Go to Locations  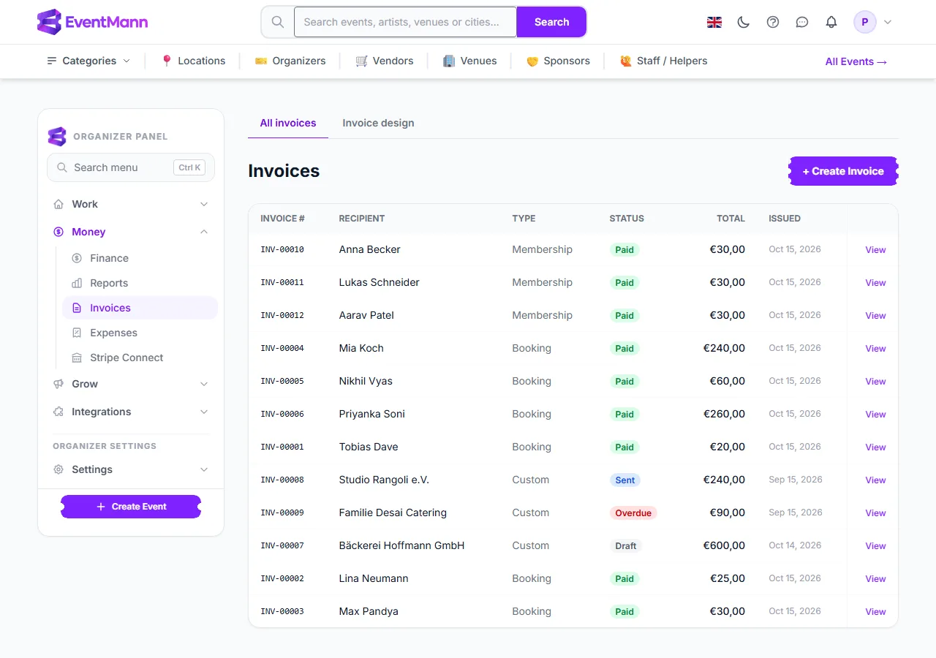(x=193, y=61)
